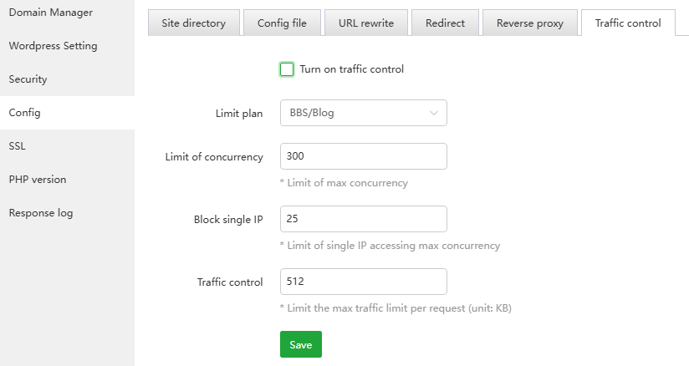Open the Config file tab
Viewport: 689px width, 366px height.
click(x=282, y=23)
